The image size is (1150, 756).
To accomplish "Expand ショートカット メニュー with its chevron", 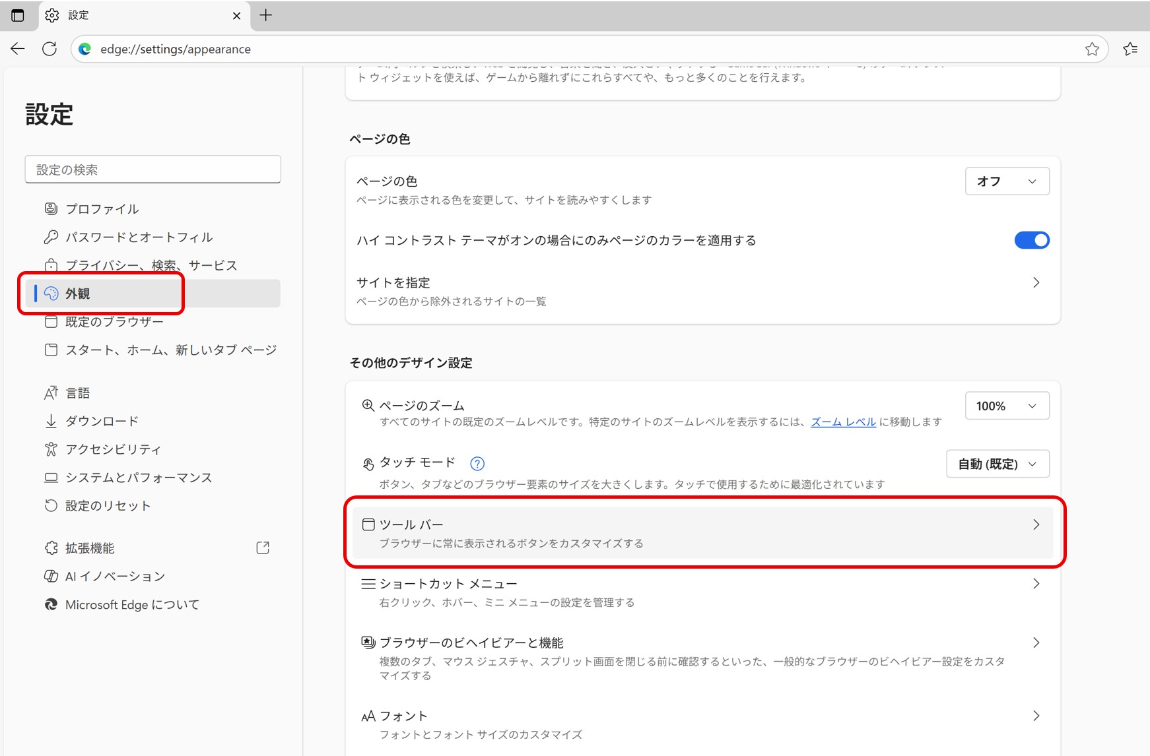I will point(1036,584).
